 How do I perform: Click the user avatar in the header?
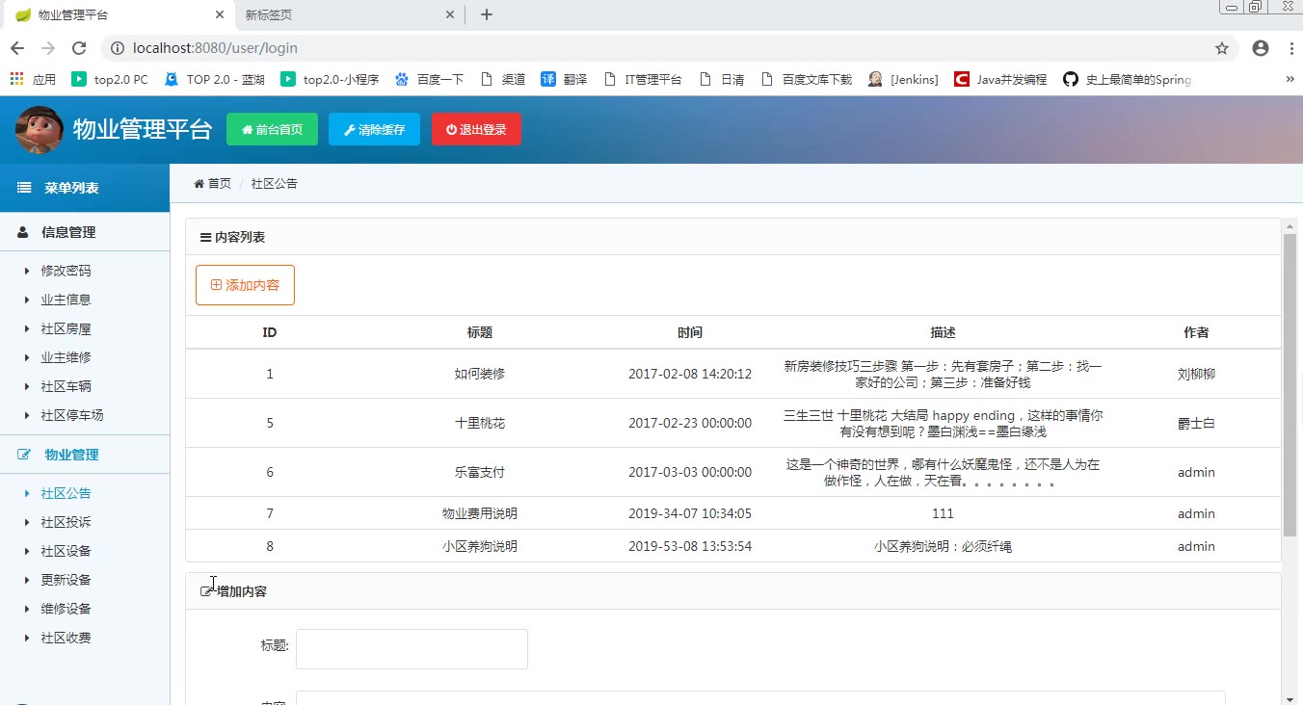[x=40, y=130]
